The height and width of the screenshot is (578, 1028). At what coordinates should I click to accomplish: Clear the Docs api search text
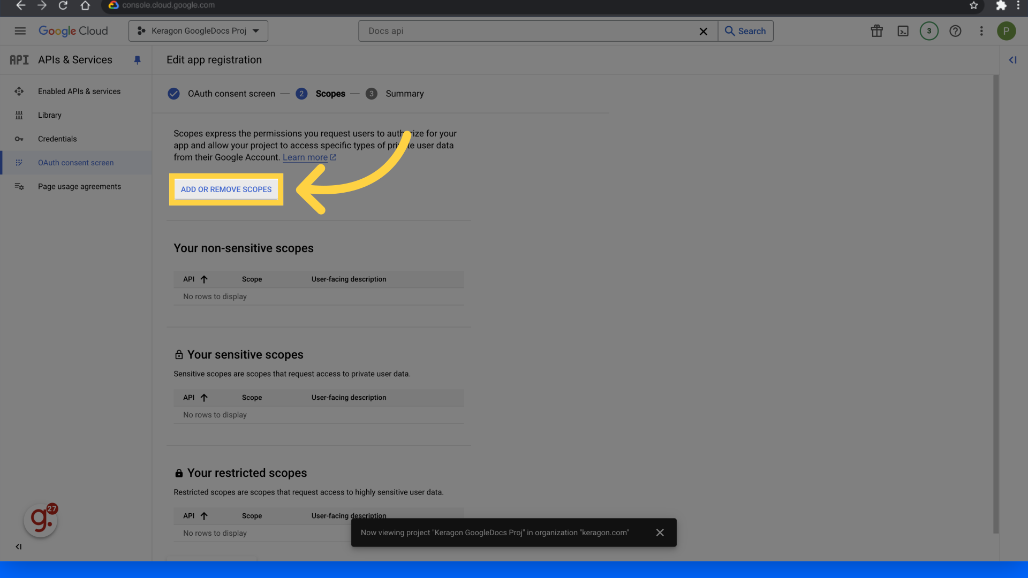[703, 32]
